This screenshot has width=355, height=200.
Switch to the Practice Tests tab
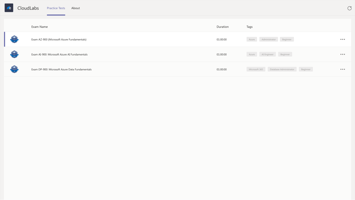pyautogui.click(x=56, y=8)
